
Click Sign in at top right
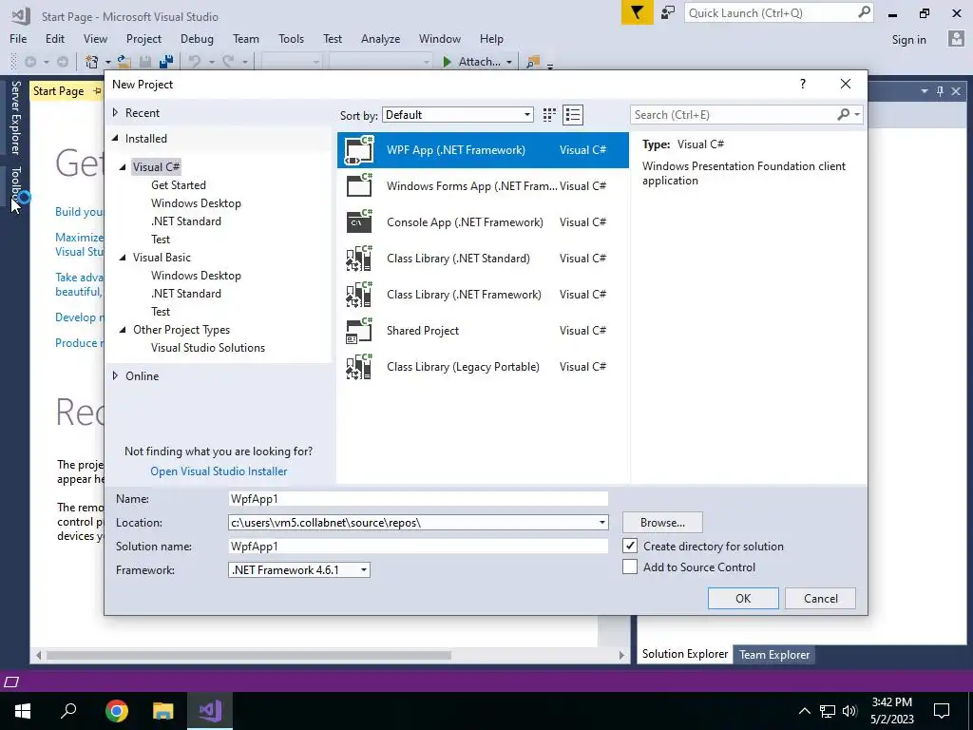pos(908,39)
